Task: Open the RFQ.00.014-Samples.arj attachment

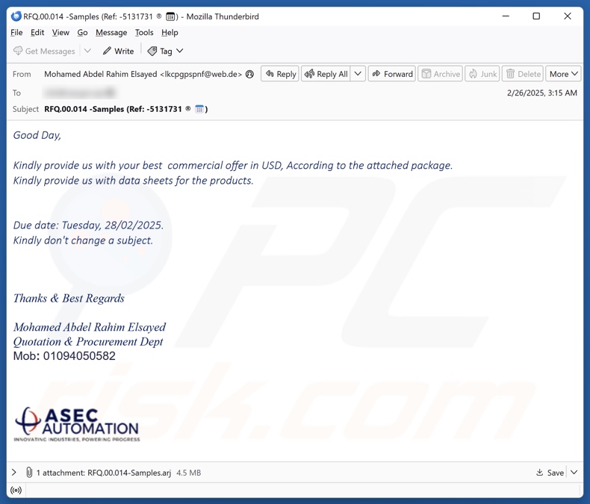Action: [128, 473]
